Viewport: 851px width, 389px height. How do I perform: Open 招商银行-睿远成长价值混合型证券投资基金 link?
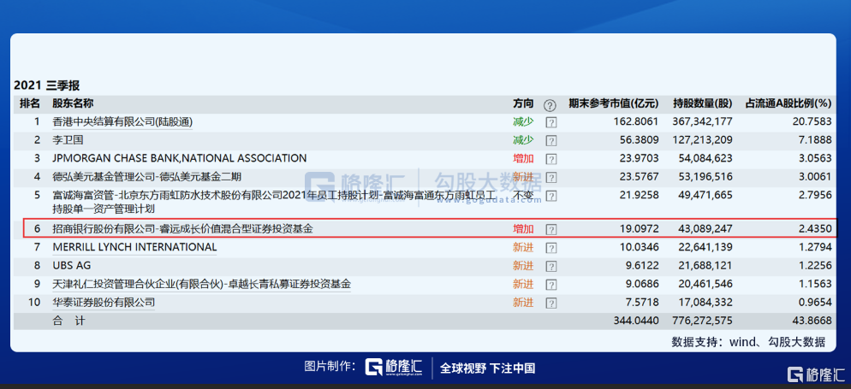(x=183, y=229)
